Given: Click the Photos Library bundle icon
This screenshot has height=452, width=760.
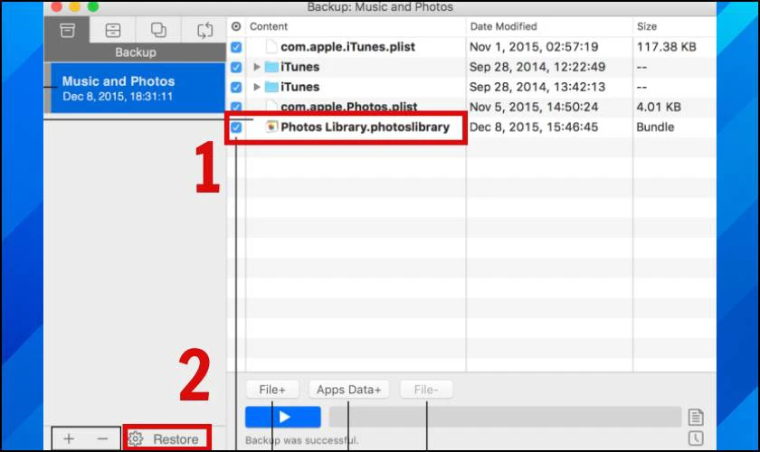Looking at the screenshot, I should point(272,127).
